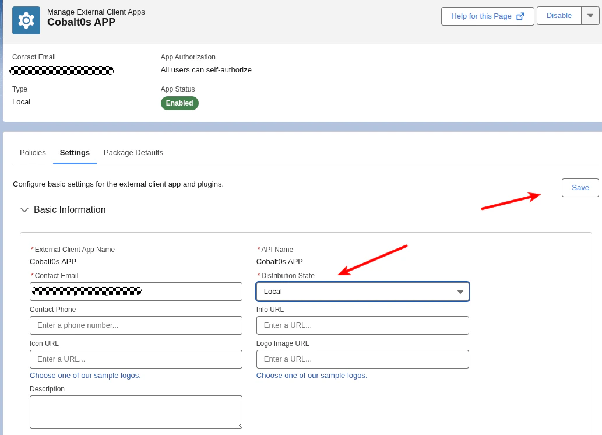Image resolution: width=602 pixels, height=435 pixels.
Task: Click the Save button
Action: pyautogui.click(x=579, y=187)
